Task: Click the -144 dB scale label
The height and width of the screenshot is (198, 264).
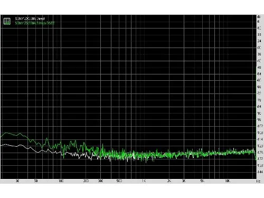Action: (260, 172)
